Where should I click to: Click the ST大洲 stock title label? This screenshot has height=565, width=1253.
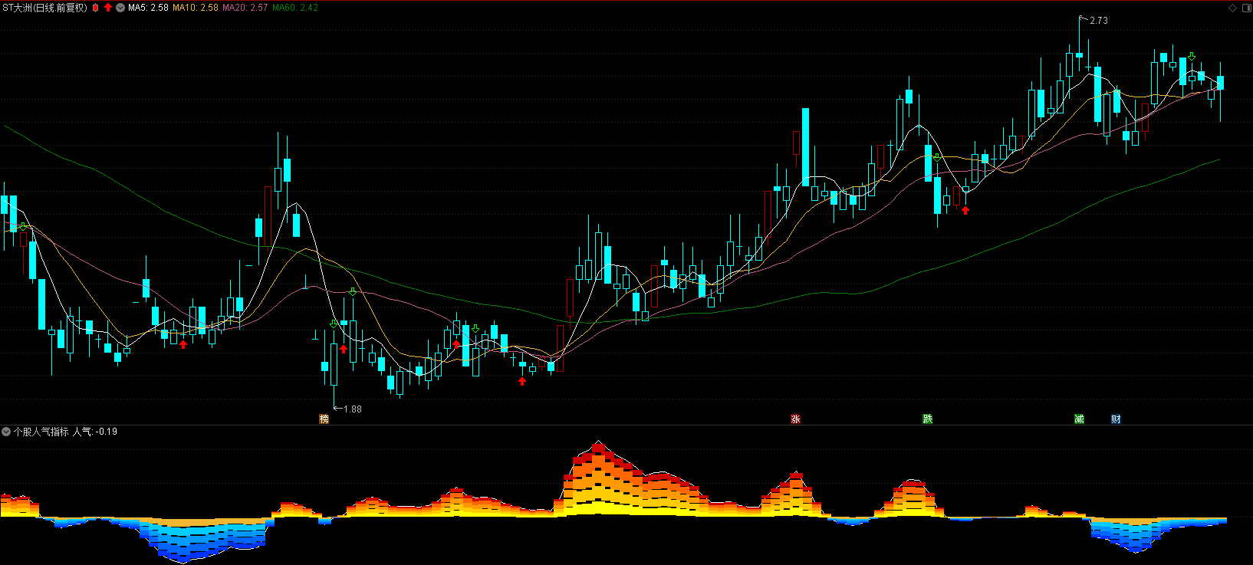click(45, 8)
